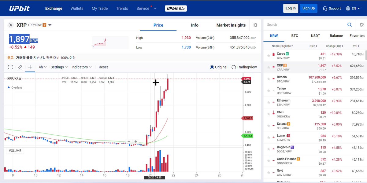The width and height of the screenshot is (367, 183).
Task: Star the Ethereum row
Action: (x=269, y=102)
